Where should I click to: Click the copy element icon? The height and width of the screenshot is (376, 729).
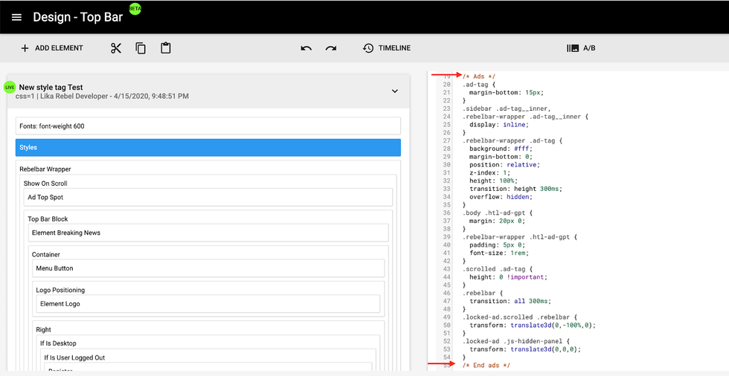coord(141,48)
